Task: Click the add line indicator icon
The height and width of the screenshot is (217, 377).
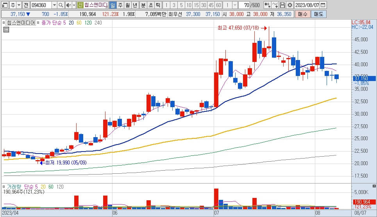Action: (275, 5)
